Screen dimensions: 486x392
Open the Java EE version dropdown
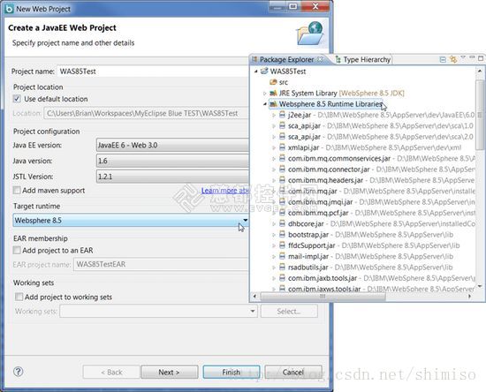pyautogui.click(x=172, y=145)
